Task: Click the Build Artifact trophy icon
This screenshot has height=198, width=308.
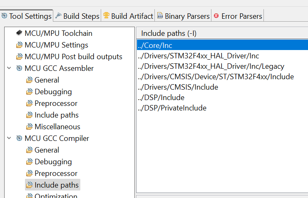Action: pyautogui.click(x=107, y=16)
